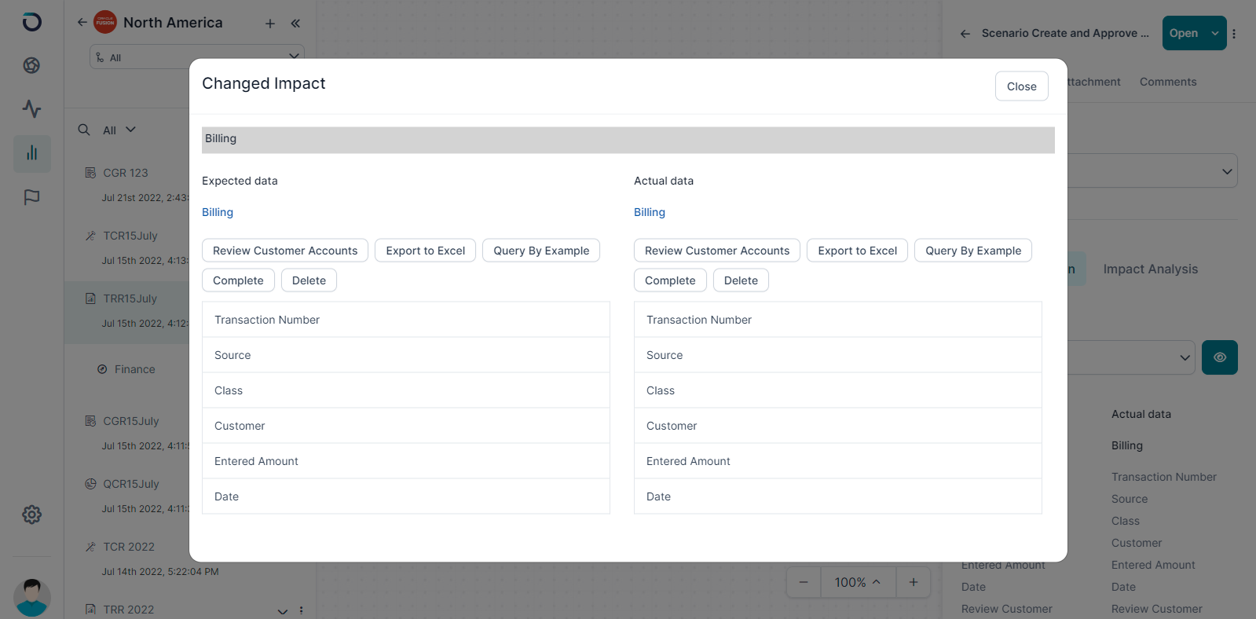This screenshot has width=1256, height=619.
Task: Click the Finance item circle icon
Action: (x=102, y=369)
